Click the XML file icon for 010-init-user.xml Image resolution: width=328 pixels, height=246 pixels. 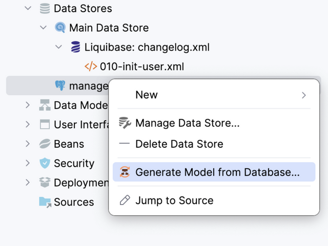click(x=91, y=66)
